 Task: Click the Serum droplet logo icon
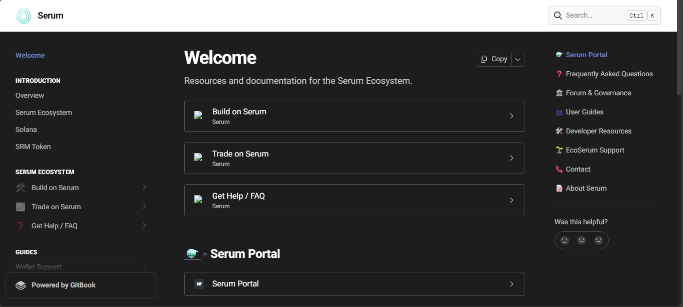[x=24, y=16]
